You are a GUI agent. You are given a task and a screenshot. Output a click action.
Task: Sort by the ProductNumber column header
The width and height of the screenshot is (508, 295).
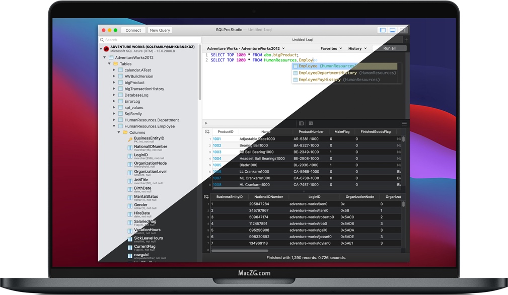click(x=311, y=132)
